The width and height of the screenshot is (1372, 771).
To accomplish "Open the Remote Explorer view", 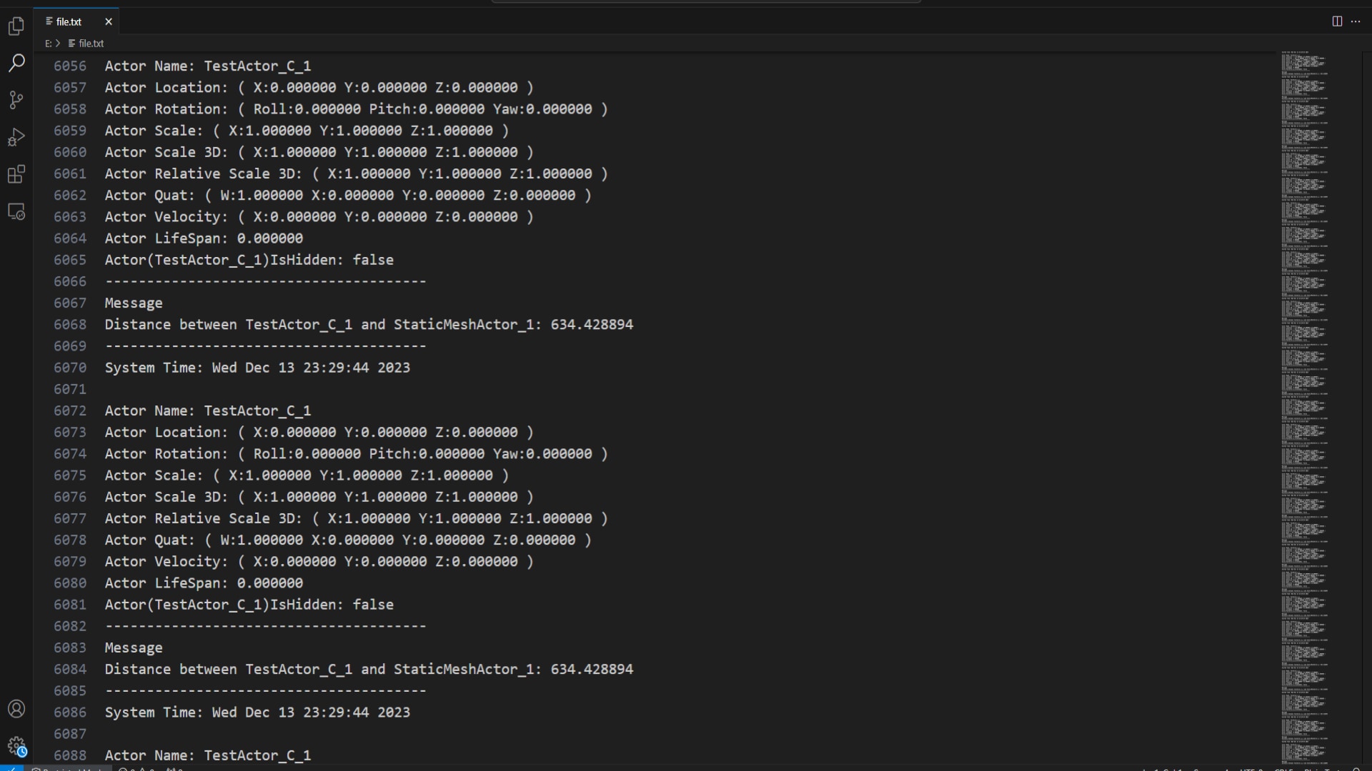I will [16, 211].
